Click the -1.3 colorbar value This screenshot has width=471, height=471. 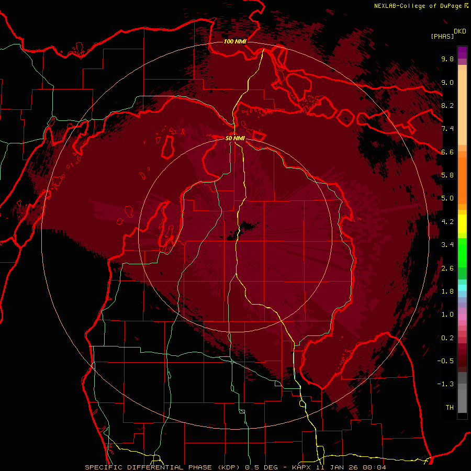445,384
